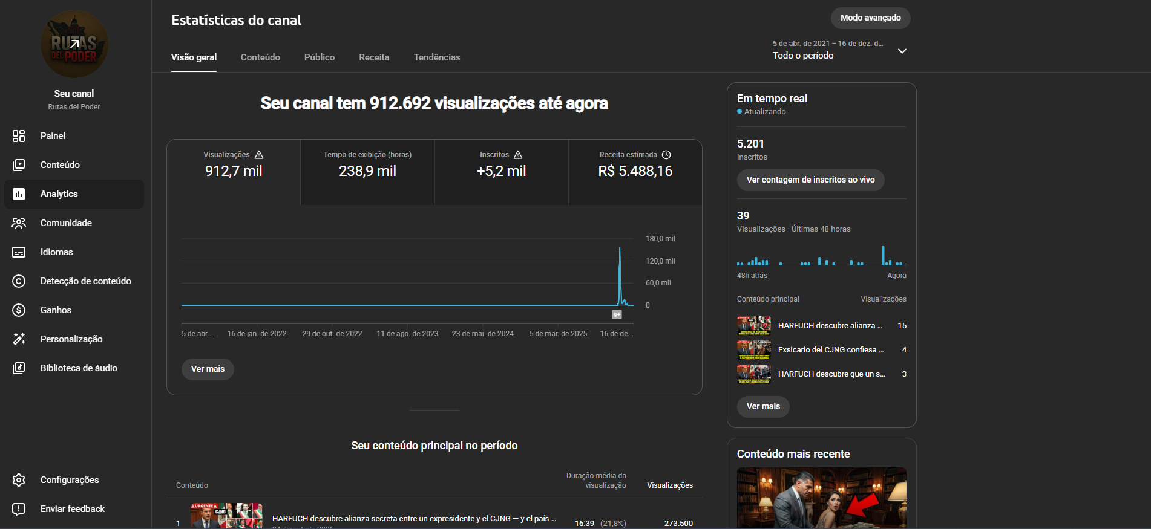
Task: Switch to the Receita tab
Action: tap(374, 57)
